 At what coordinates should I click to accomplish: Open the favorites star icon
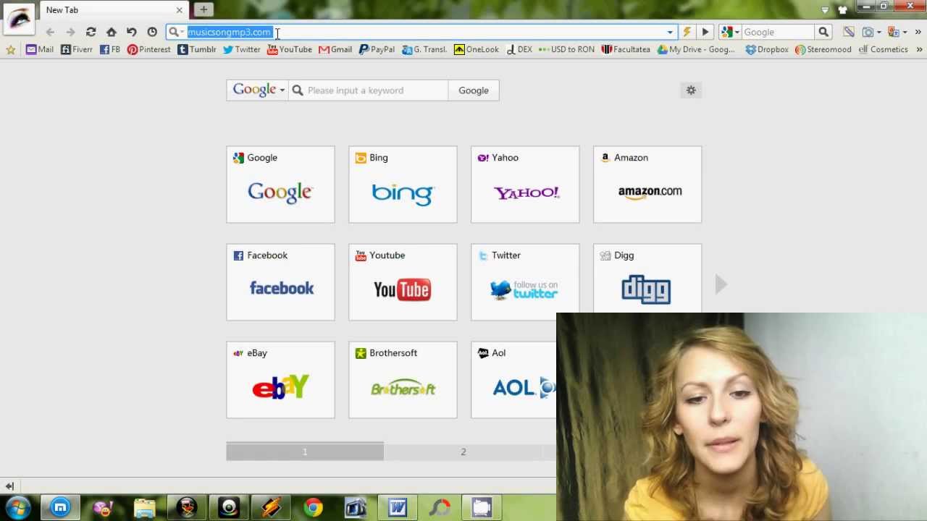pyautogui.click(x=10, y=49)
